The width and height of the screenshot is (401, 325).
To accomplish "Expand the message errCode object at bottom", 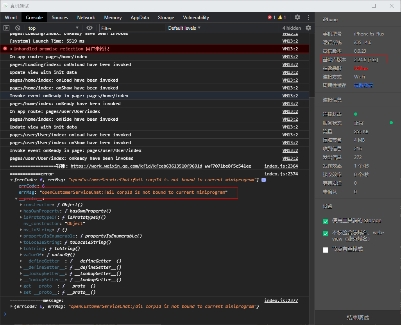I will (11, 306).
